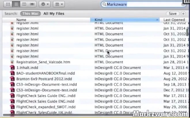Sort by the Name column
This screenshot has height=118, width=190.
[x=46, y=20]
